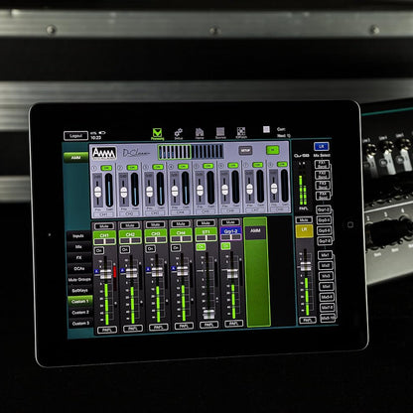Viewport: 413px width, 413px height.
Task: Adjust the ST1 channel fader
Action: pos(208,314)
